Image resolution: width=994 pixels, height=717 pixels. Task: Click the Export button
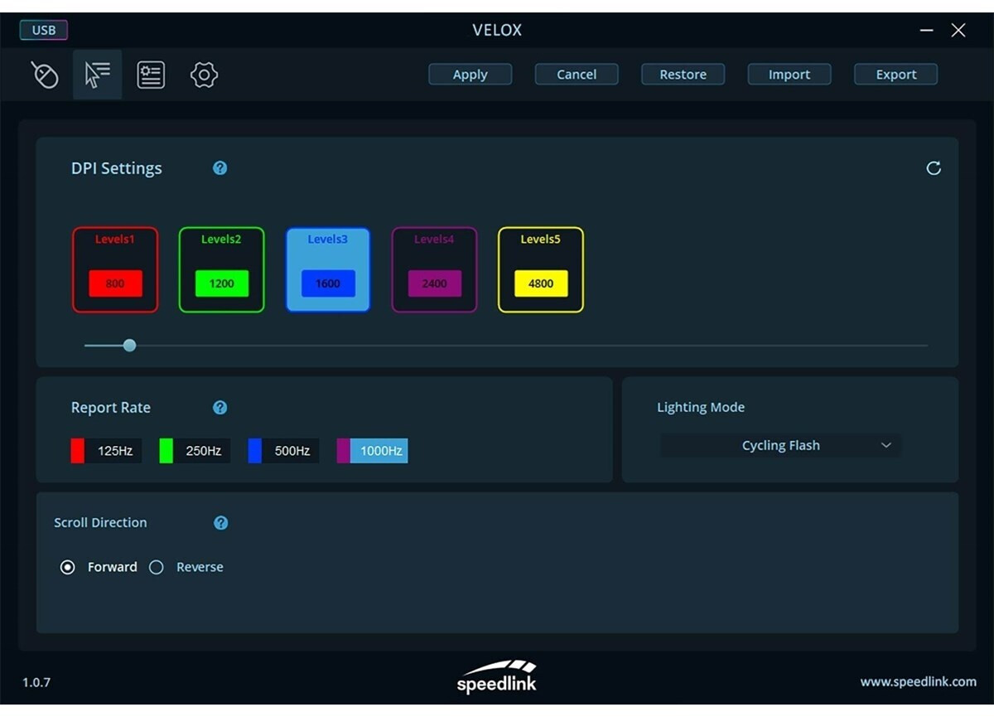895,75
